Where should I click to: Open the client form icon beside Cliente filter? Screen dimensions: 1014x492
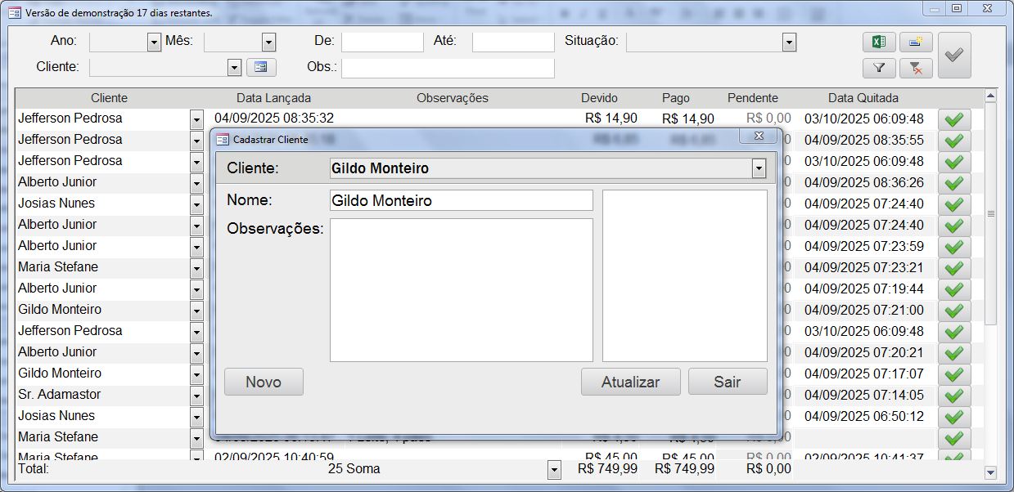click(261, 67)
